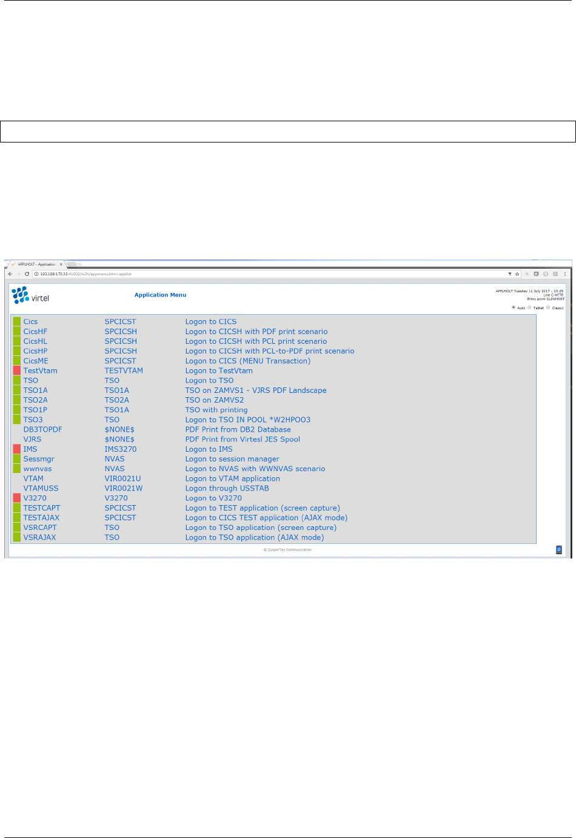Open the VSRCAPT application link
This screenshot has width=576, height=838.
[x=40, y=528]
